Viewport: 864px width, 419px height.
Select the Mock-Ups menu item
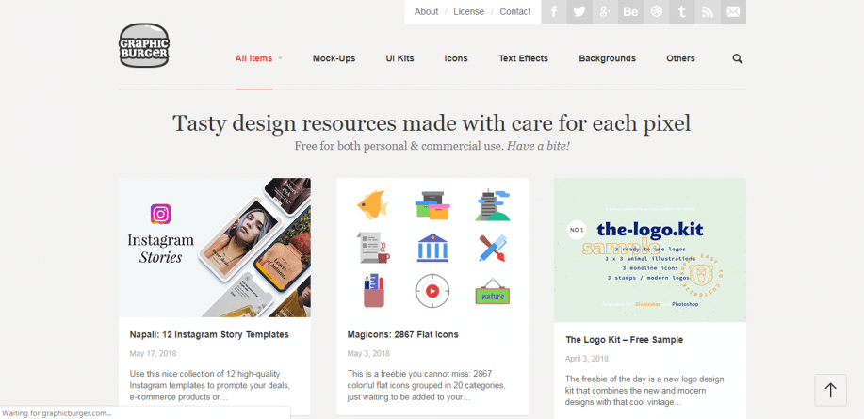coord(334,58)
